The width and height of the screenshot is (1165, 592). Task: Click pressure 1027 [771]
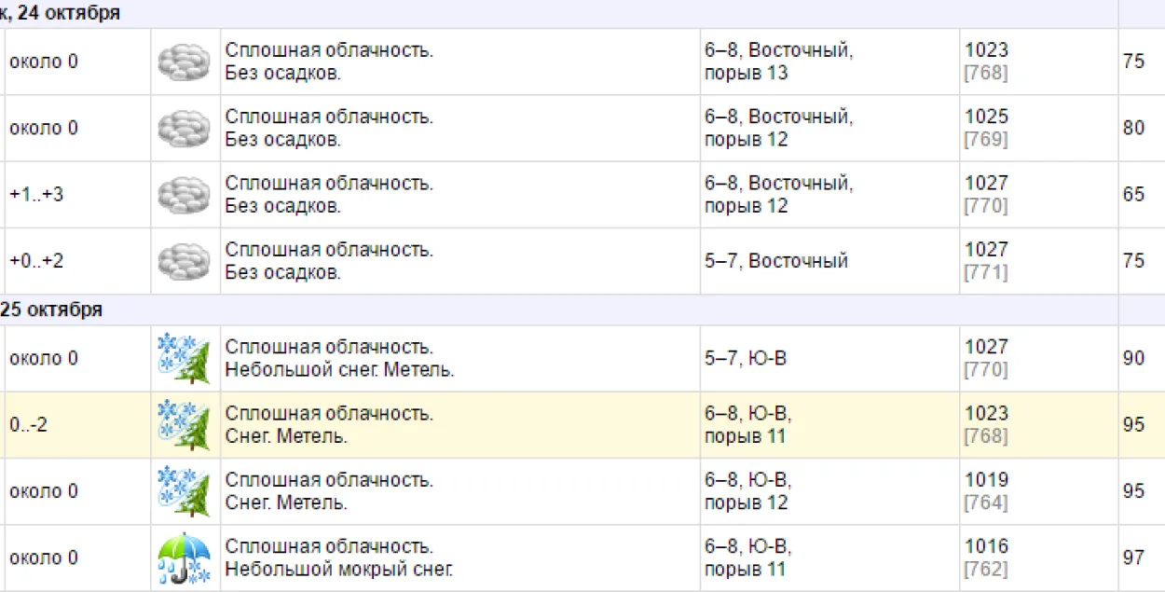pyautogui.click(x=987, y=261)
